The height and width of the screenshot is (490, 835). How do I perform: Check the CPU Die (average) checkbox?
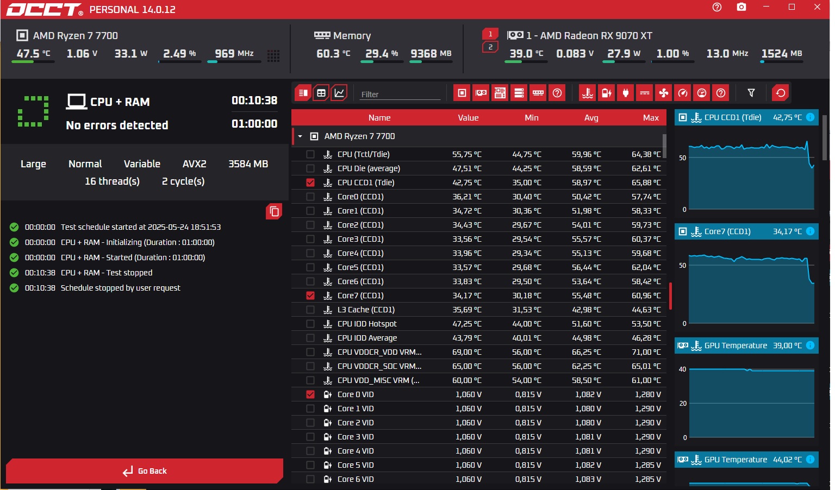pos(310,168)
